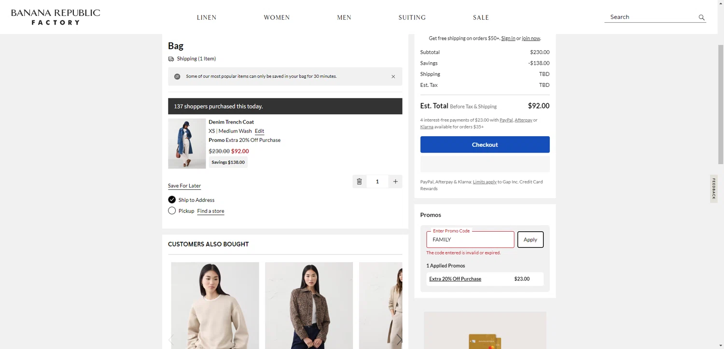This screenshot has width=724, height=349.
Task: Open the Suiting menu
Action: pos(412,17)
